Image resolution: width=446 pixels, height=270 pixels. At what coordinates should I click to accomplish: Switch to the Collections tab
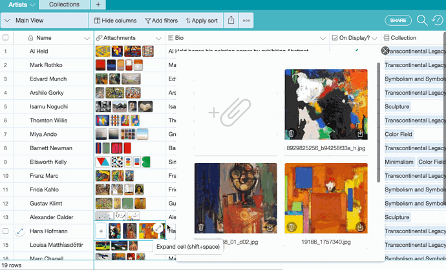[x=64, y=5]
